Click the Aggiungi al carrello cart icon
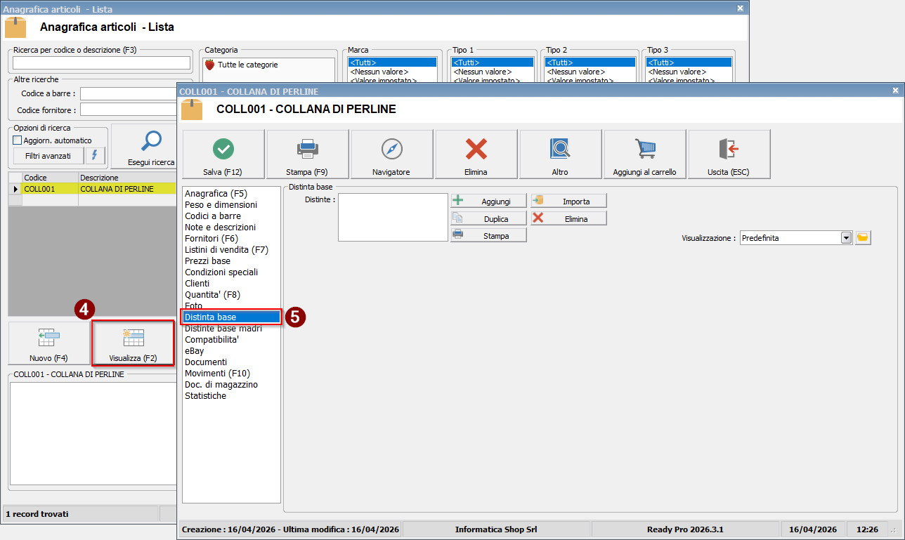Image resolution: width=905 pixels, height=540 pixels. [x=644, y=148]
